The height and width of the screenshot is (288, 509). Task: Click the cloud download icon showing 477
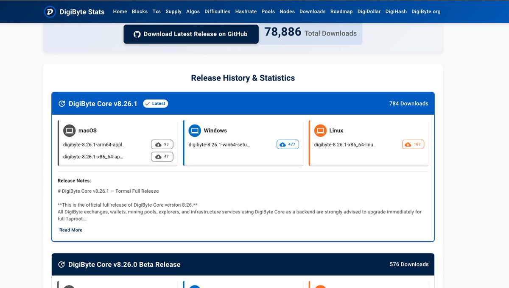[282, 144]
